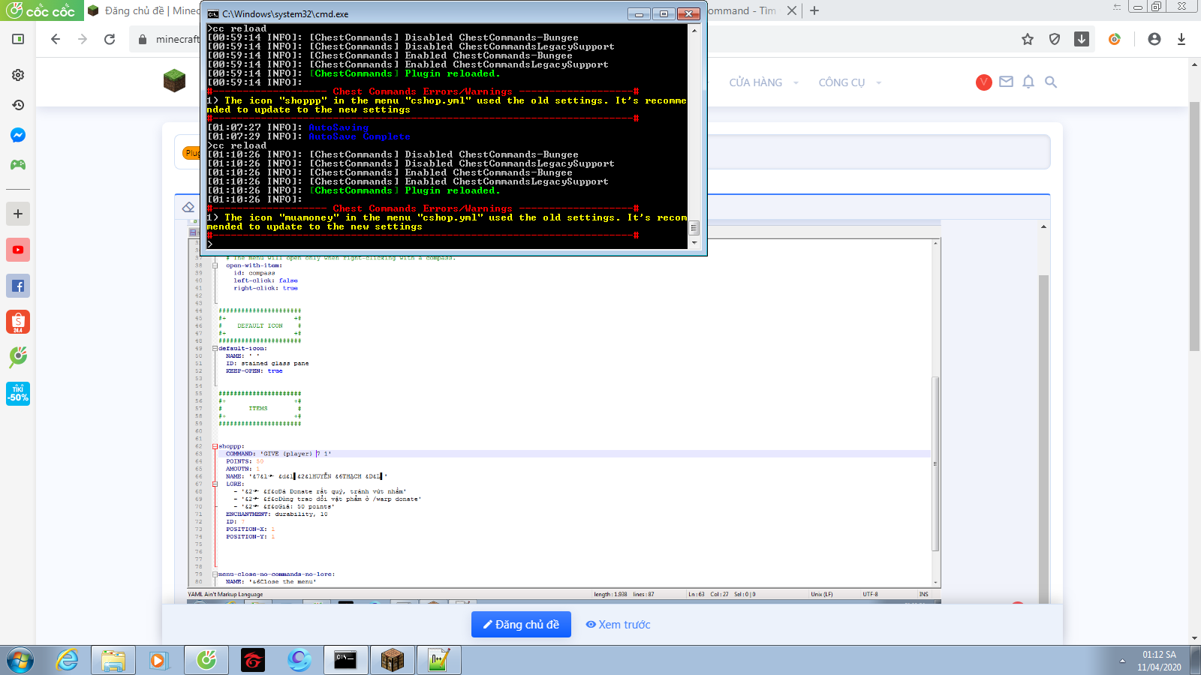Toggle the sidebar panel icon
This screenshot has width=1201, height=675.
[18, 39]
